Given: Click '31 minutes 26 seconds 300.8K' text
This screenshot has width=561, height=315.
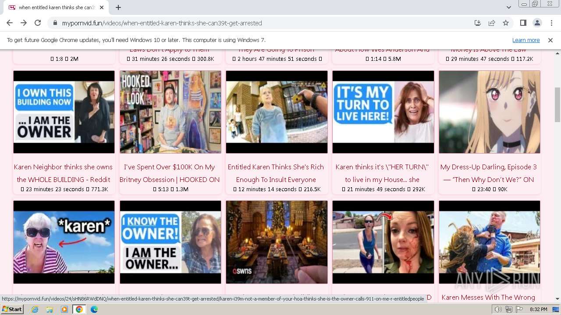Looking at the screenshot, I should point(170,59).
